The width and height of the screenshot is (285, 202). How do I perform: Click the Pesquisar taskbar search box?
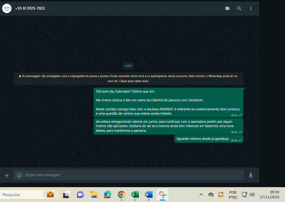pos(30,195)
